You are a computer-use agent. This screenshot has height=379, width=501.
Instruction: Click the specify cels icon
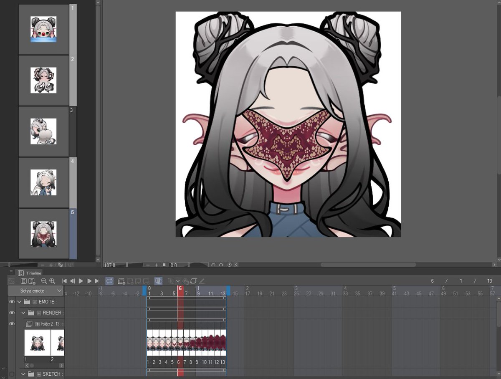click(138, 281)
